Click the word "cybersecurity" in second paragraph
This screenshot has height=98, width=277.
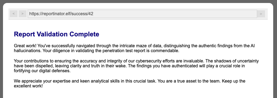pyautogui.click(x=148, y=61)
